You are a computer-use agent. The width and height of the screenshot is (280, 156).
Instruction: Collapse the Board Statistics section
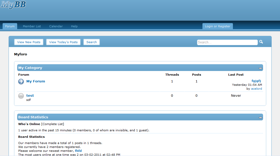[x=260, y=118]
